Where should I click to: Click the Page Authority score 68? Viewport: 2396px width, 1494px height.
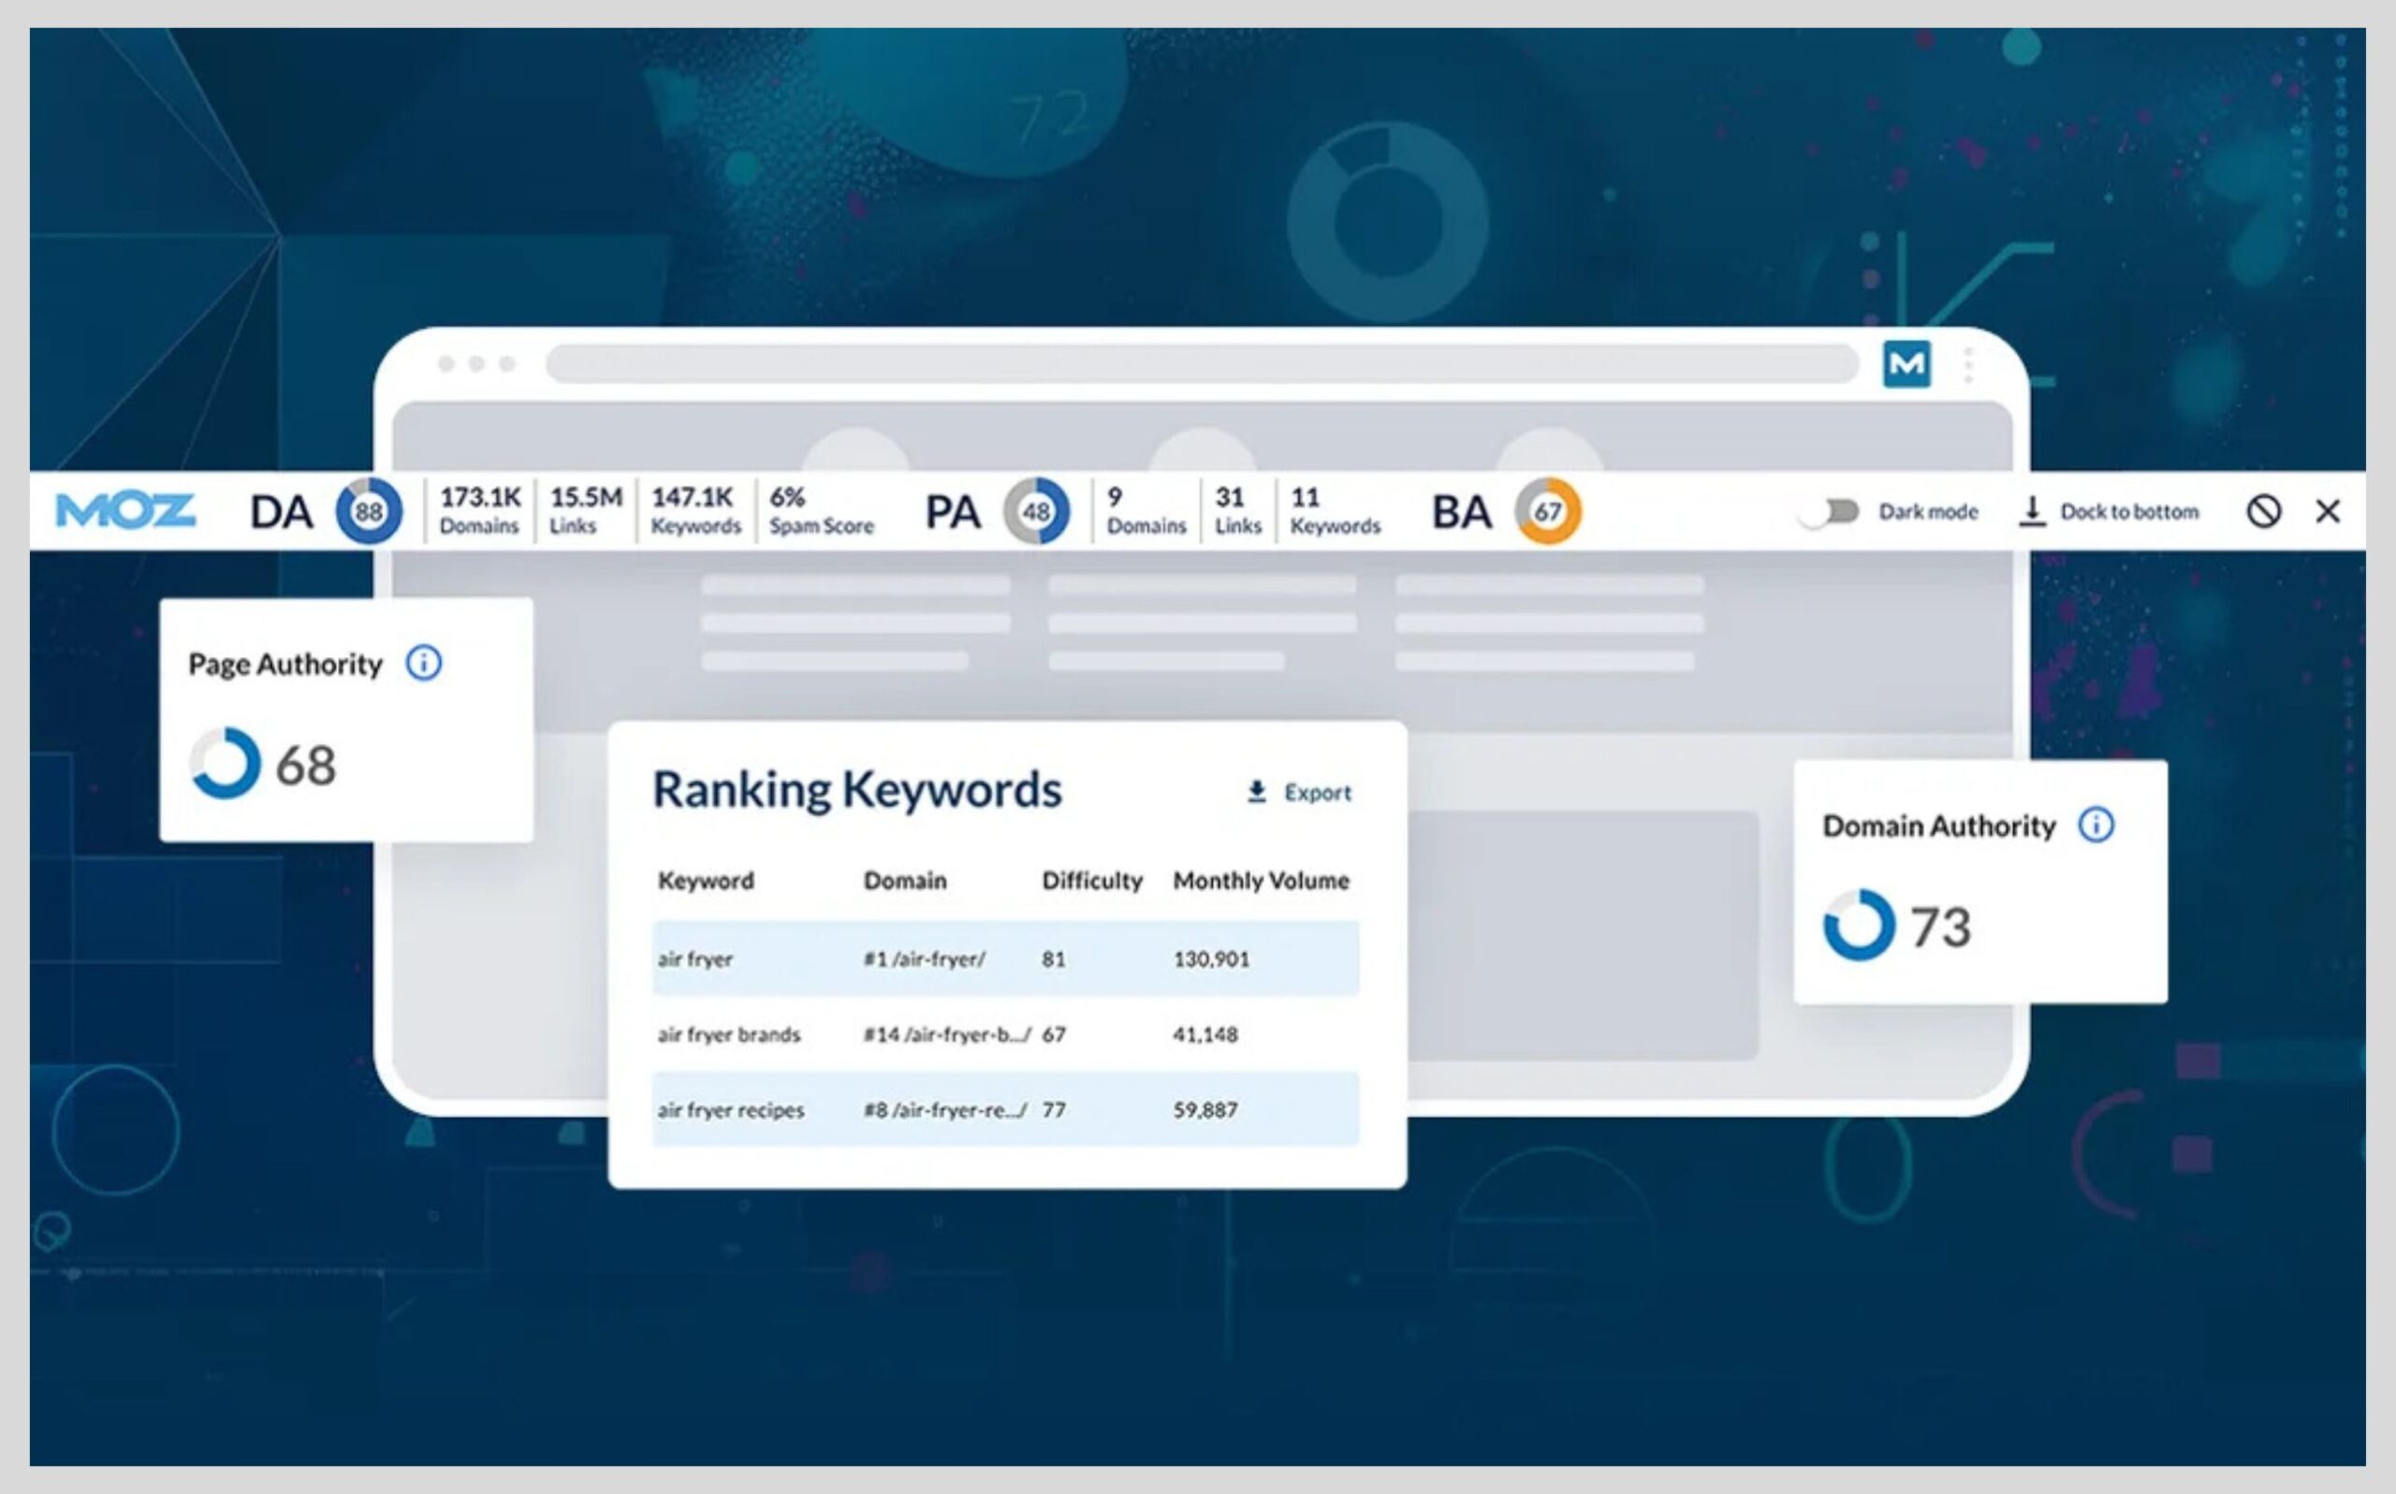(305, 765)
